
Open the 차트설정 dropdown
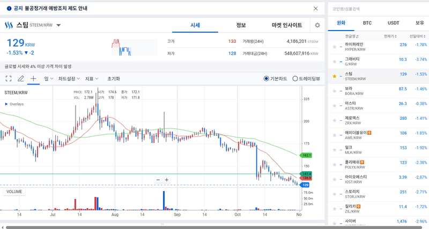point(69,79)
